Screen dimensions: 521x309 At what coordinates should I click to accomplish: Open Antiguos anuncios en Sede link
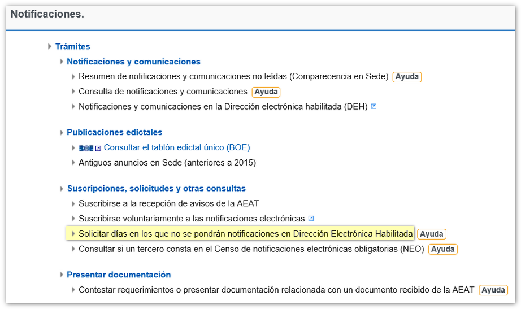click(x=167, y=163)
